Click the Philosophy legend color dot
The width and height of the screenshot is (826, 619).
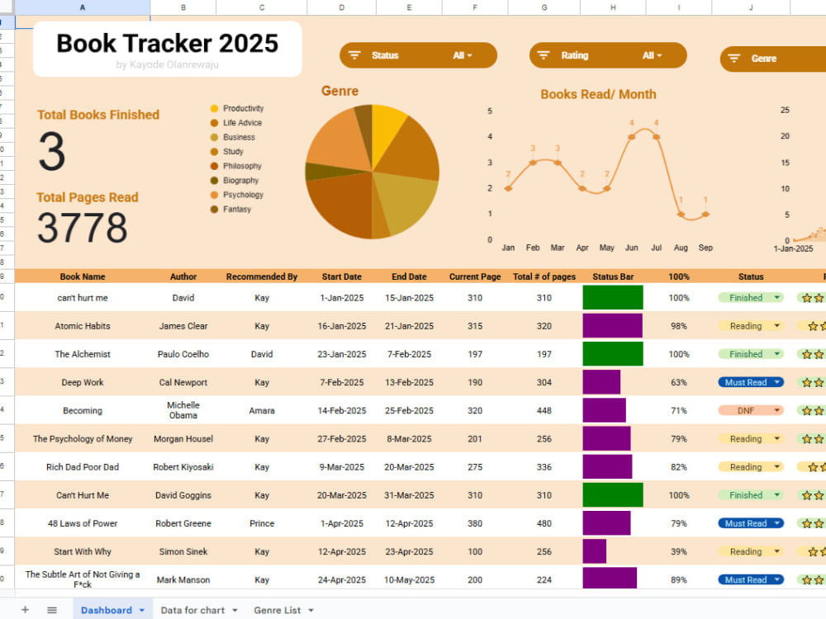point(214,166)
